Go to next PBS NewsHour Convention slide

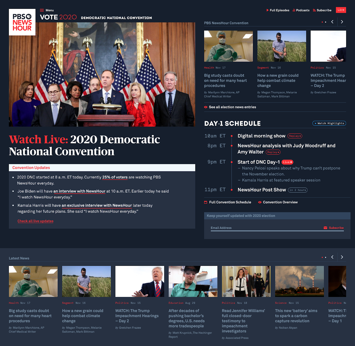tap(342, 22)
